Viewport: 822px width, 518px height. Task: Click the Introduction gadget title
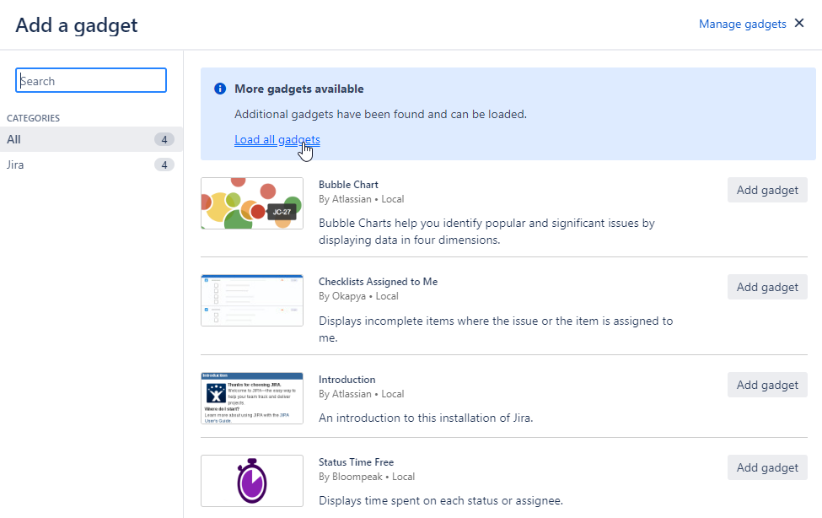(347, 380)
